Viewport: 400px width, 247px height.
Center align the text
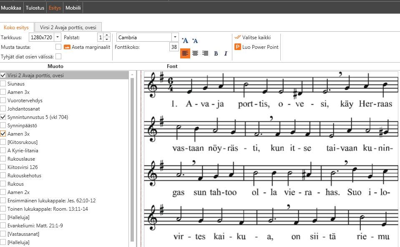point(195,53)
